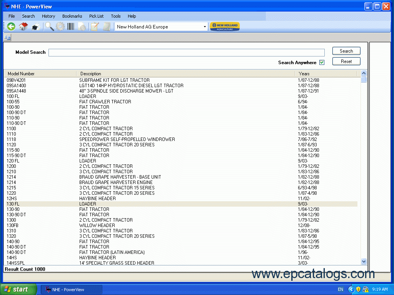Select the 130FB Willow Header row
Screen dimensions: 394x295
(x=182, y=225)
